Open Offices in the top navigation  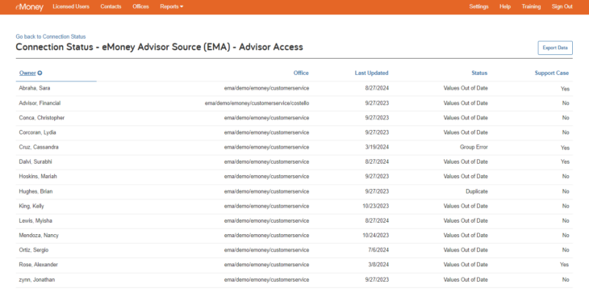click(140, 6)
